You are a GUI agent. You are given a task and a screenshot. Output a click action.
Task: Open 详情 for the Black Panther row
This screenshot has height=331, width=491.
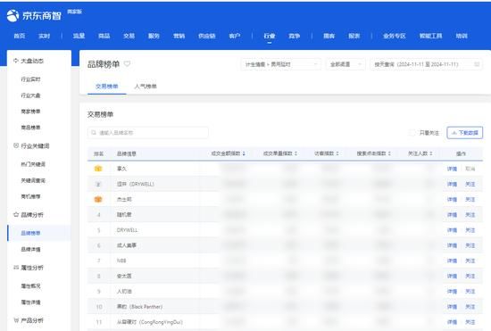452,307
